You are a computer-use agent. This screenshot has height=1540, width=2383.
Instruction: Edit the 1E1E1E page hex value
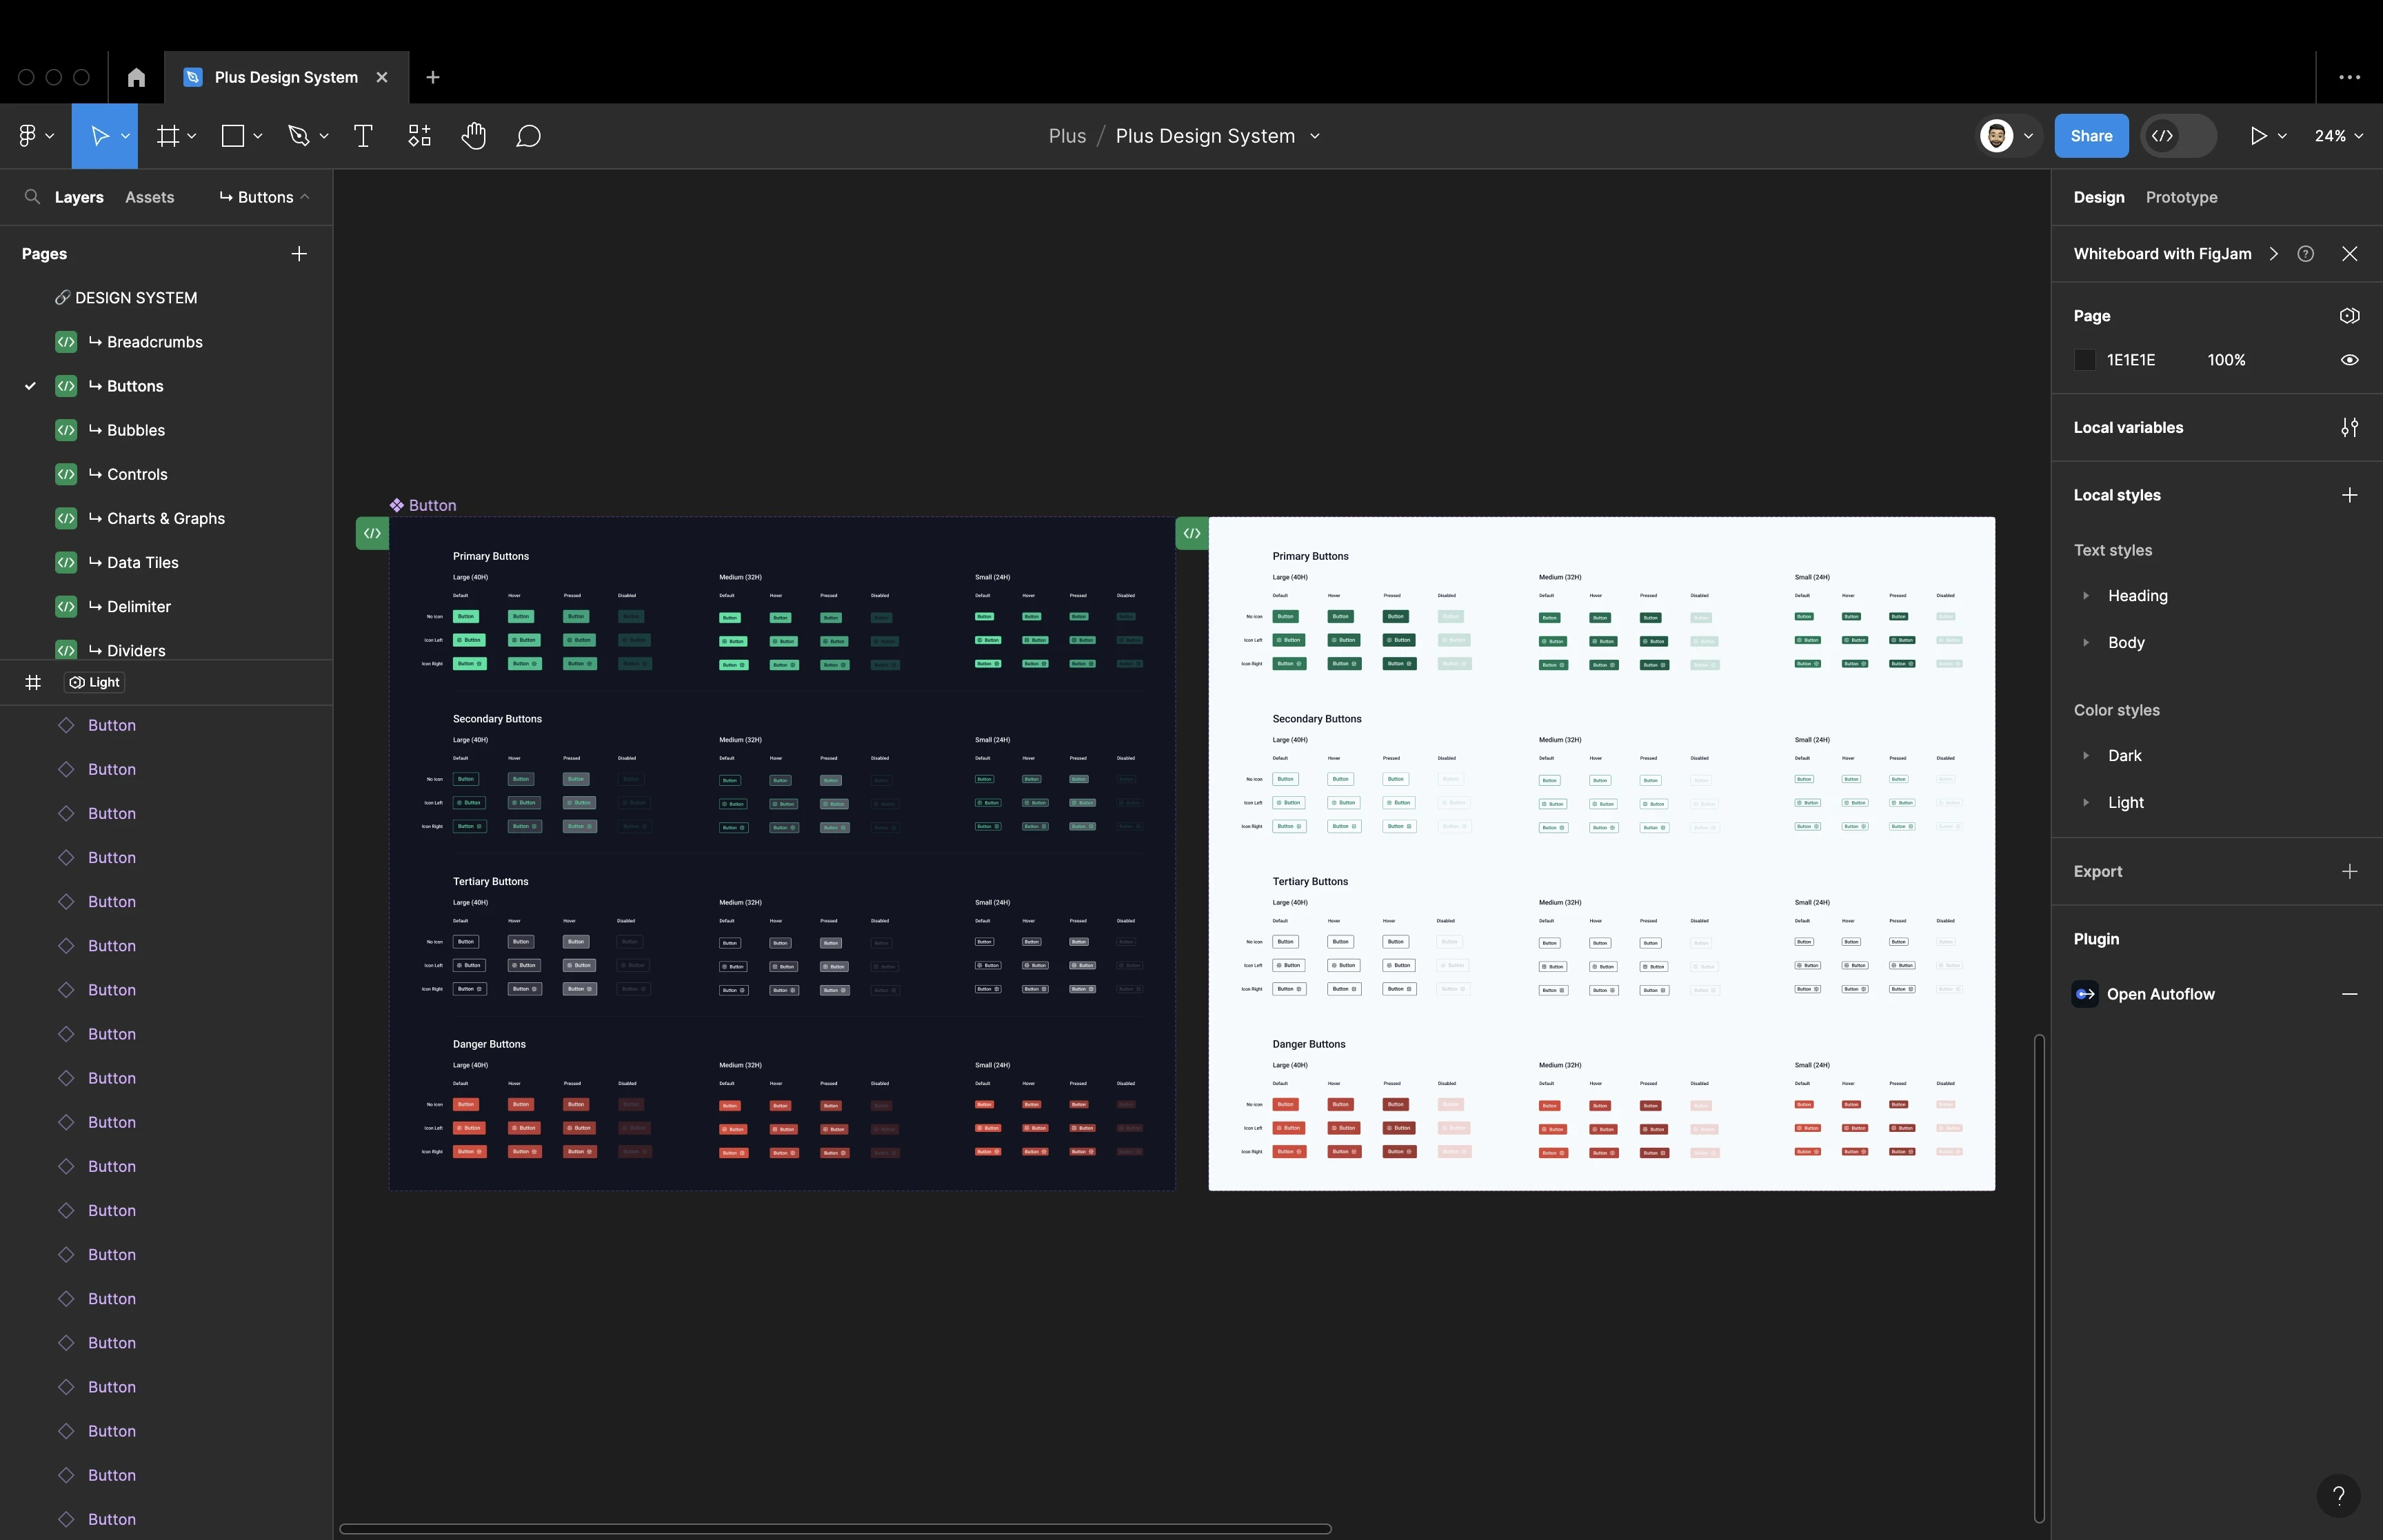2130,360
